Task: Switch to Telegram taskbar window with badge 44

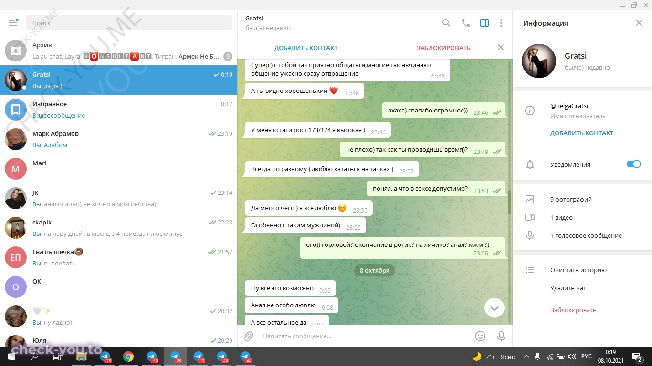Action: click(x=245, y=356)
